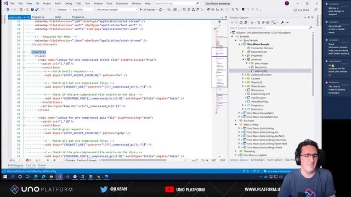Open the editor zoom percentage dropdown
351x197 pixels.
coord(14,160)
